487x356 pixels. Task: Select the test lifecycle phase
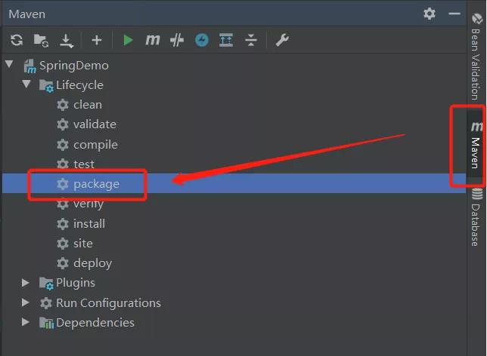click(83, 164)
